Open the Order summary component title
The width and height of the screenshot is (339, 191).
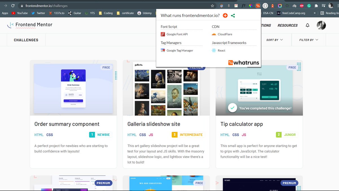67,124
